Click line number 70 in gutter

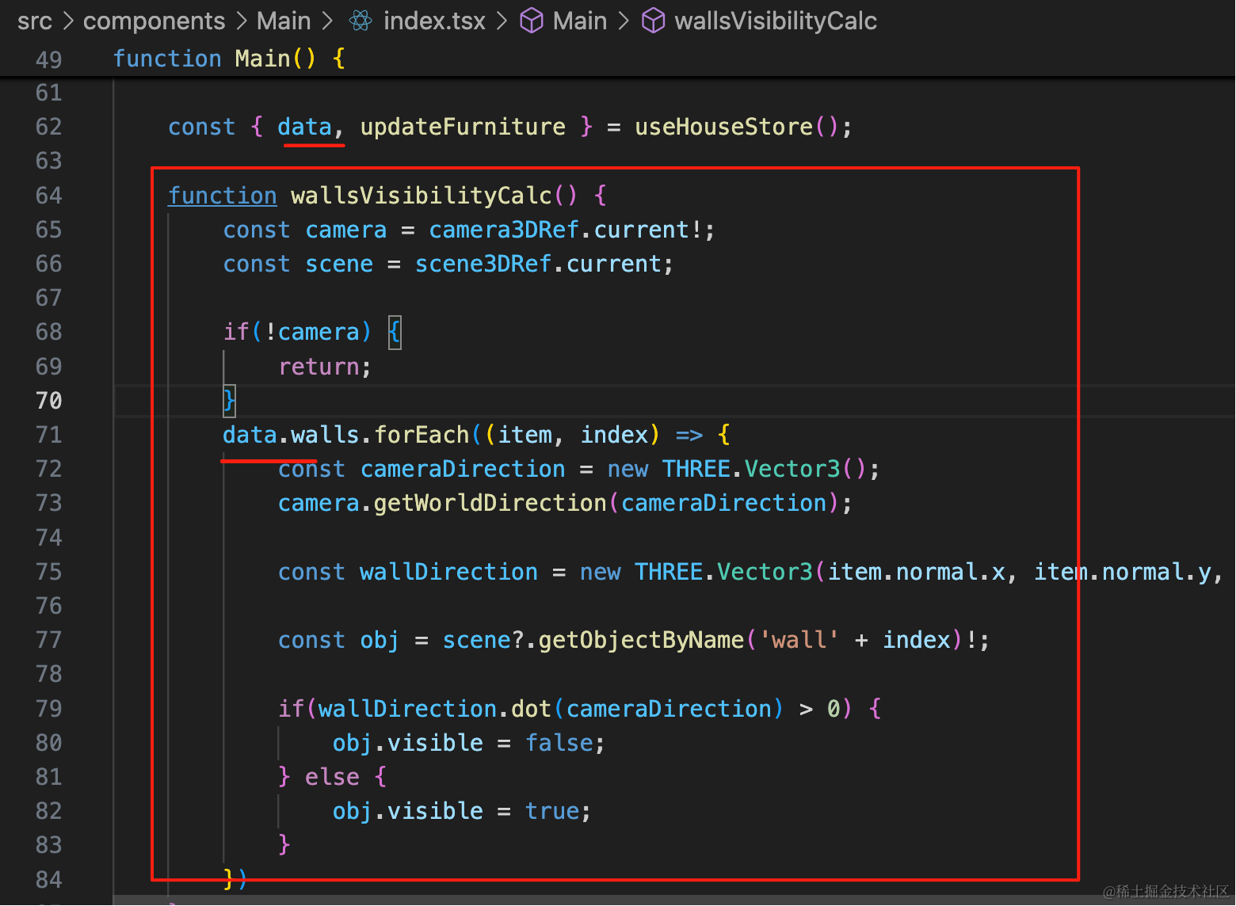(49, 401)
